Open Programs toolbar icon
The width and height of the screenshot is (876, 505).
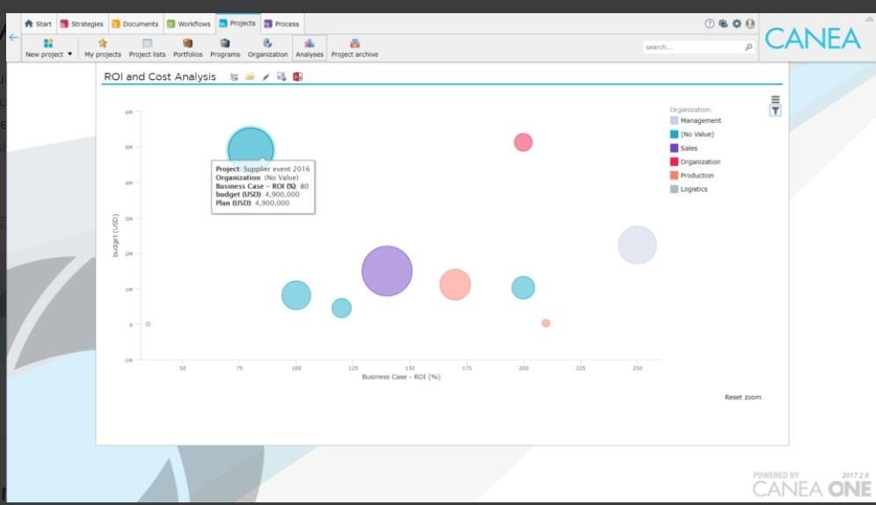224,43
